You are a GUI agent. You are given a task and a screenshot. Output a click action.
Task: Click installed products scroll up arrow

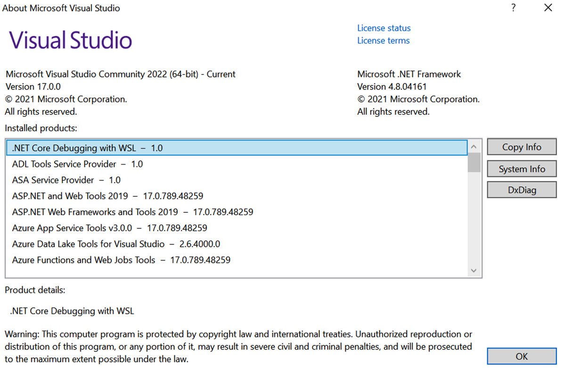click(473, 146)
